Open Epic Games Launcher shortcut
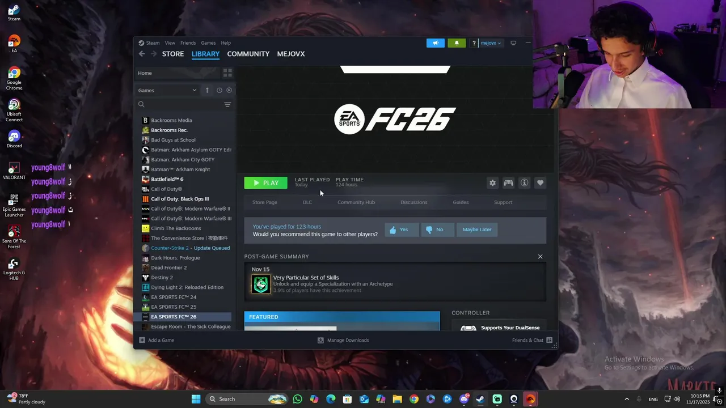 pos(14,206)
